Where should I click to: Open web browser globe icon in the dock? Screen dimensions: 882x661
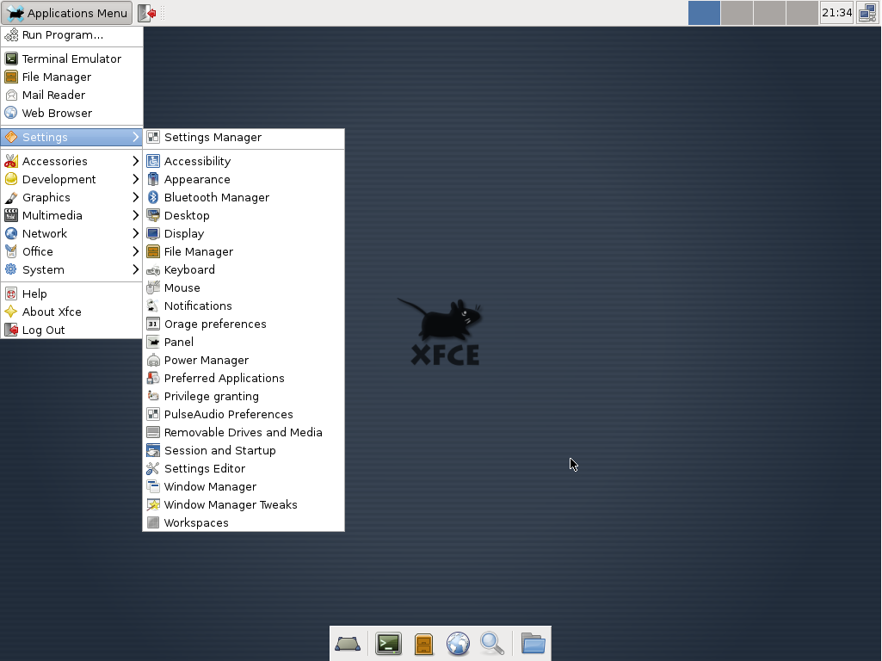tap(458, 644)
